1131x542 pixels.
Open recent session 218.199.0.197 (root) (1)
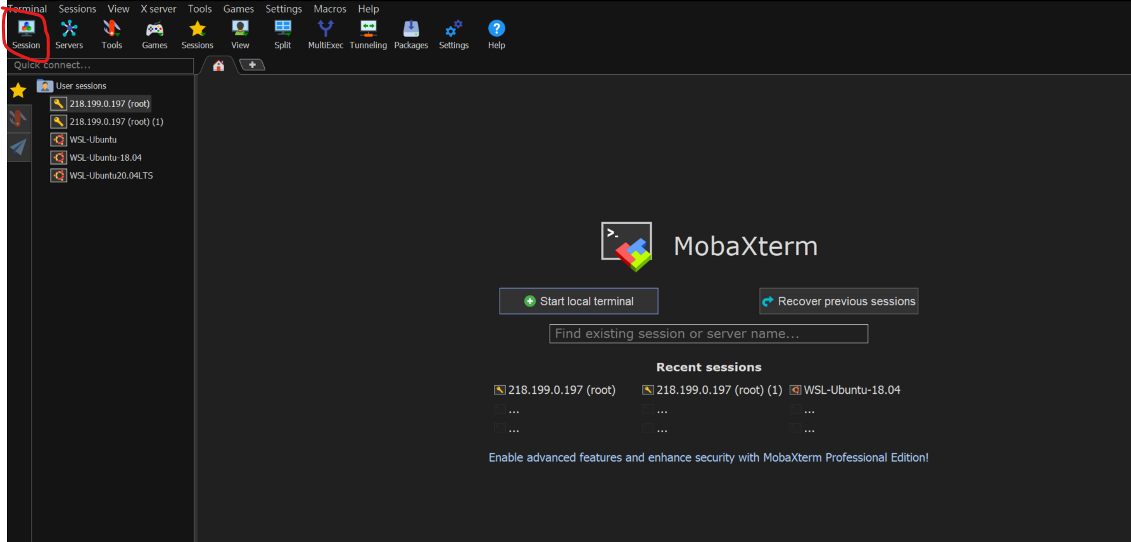(x=712, y=390)
